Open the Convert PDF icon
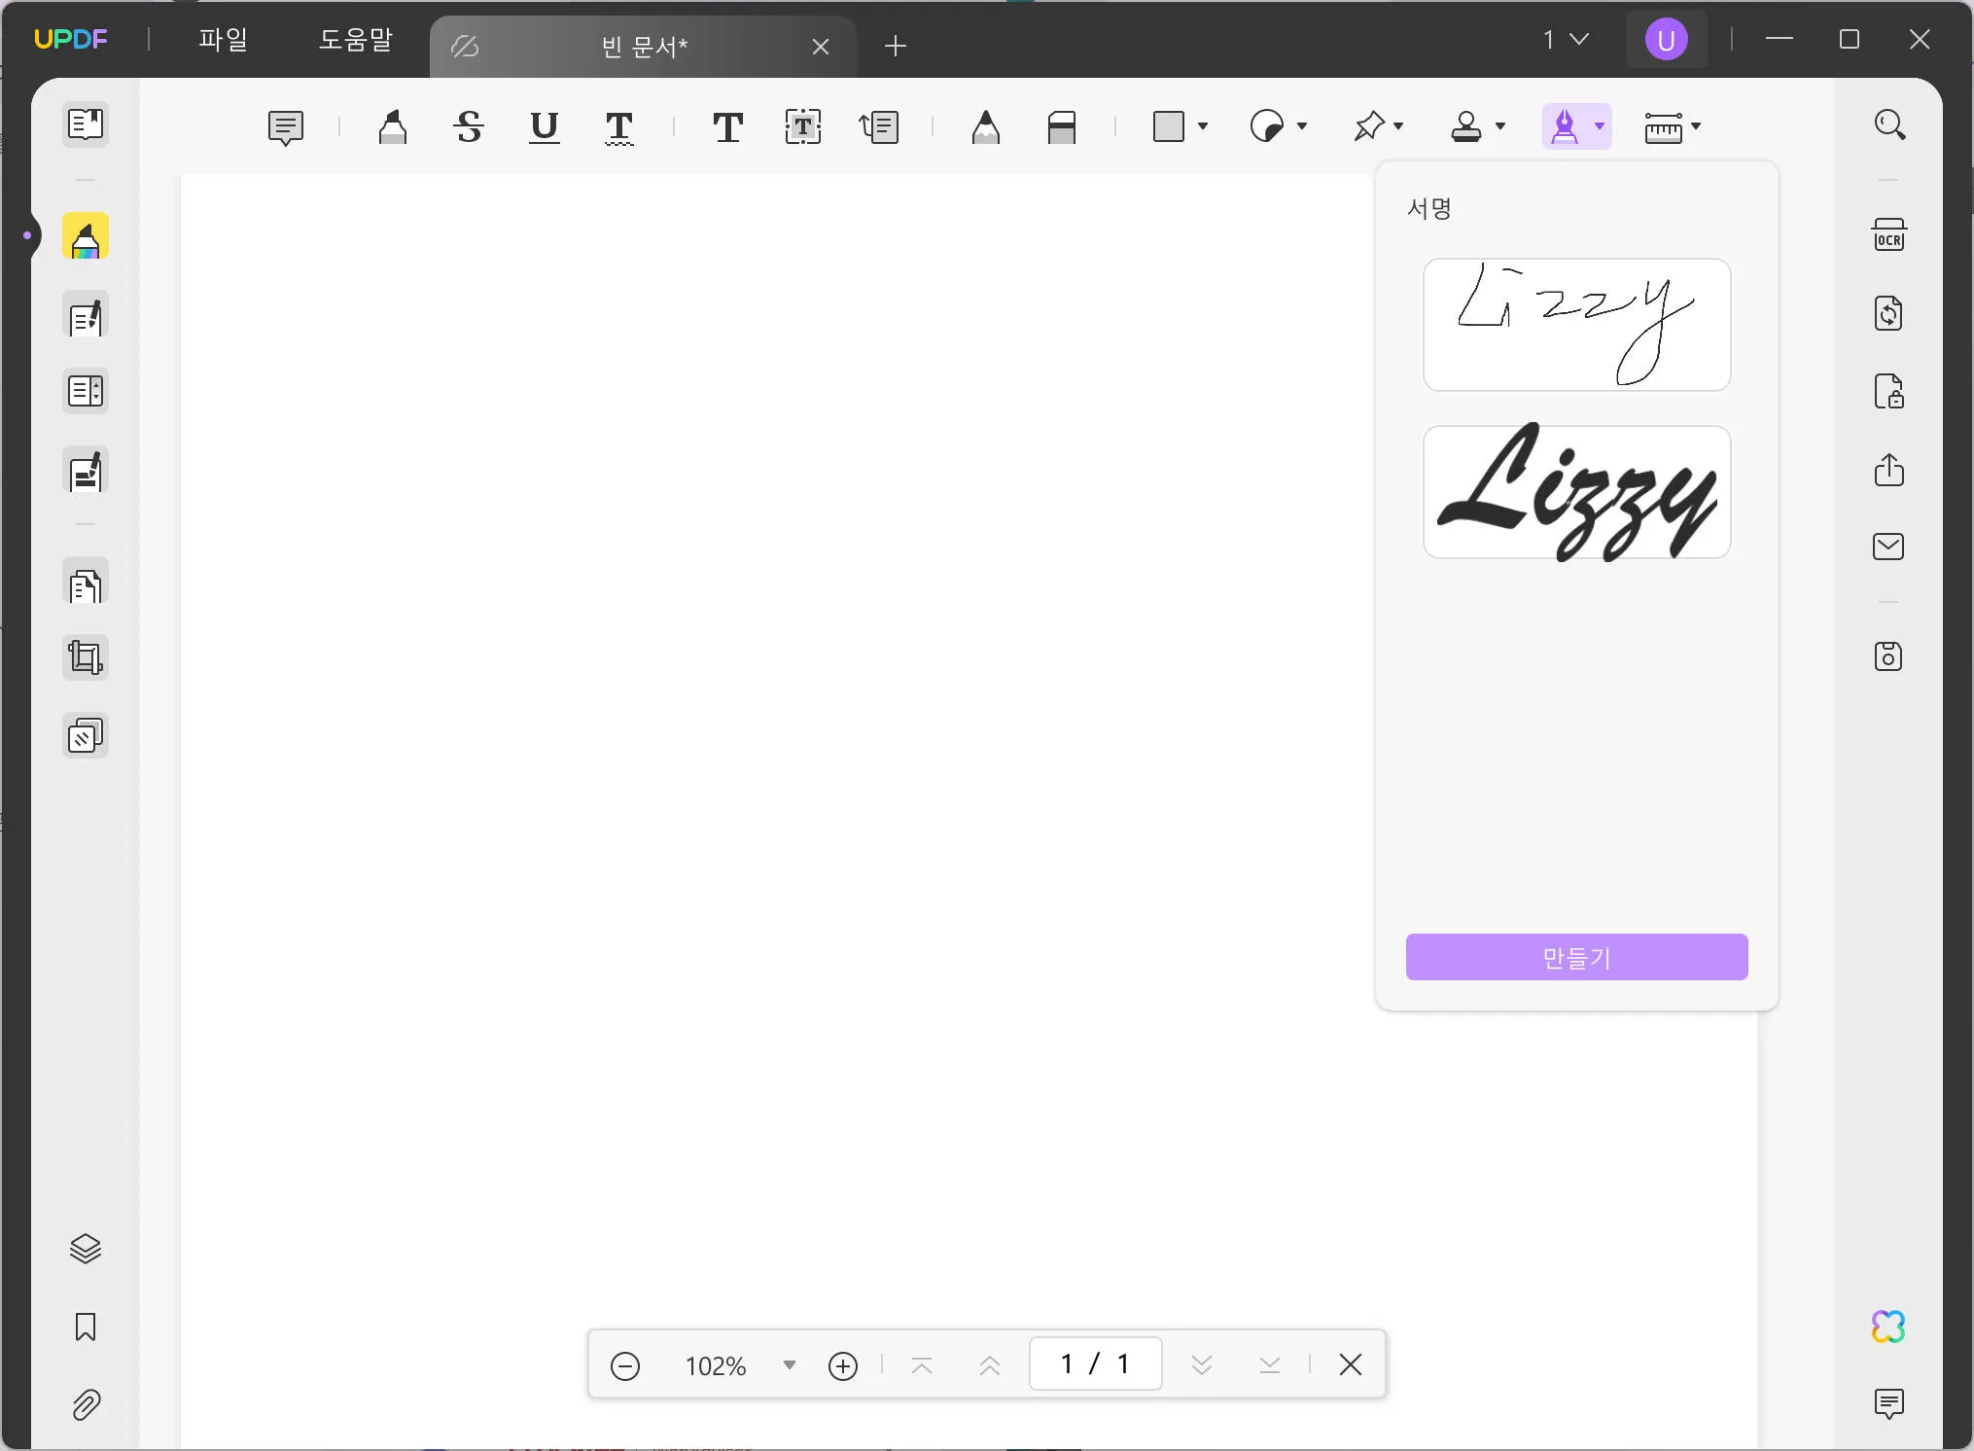This screenshot has height=1451, width=1974. 1889,314
